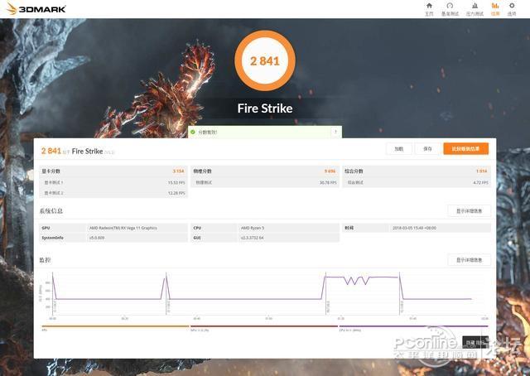The height and width of the screenshot is (376, 530).
Task: Click the SystemInfo version v5.0.609
Action: 97,238
